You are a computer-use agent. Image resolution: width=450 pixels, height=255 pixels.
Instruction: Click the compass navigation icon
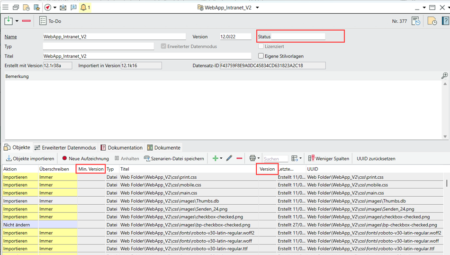click(x=47, y=8)
